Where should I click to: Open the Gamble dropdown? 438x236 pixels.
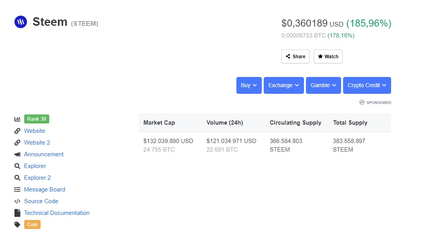[x=324, y=85]
